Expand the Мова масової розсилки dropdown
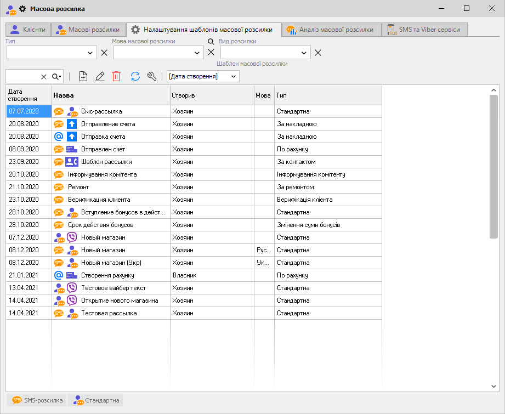Image resolution: width=505 pixels, height=414 pixels. point(197,53)
